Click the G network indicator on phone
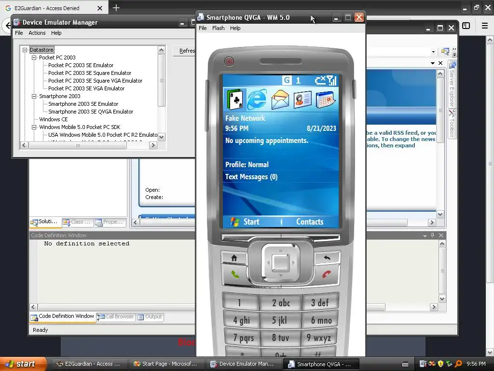 pyautogui.click(x=287, y=80)
